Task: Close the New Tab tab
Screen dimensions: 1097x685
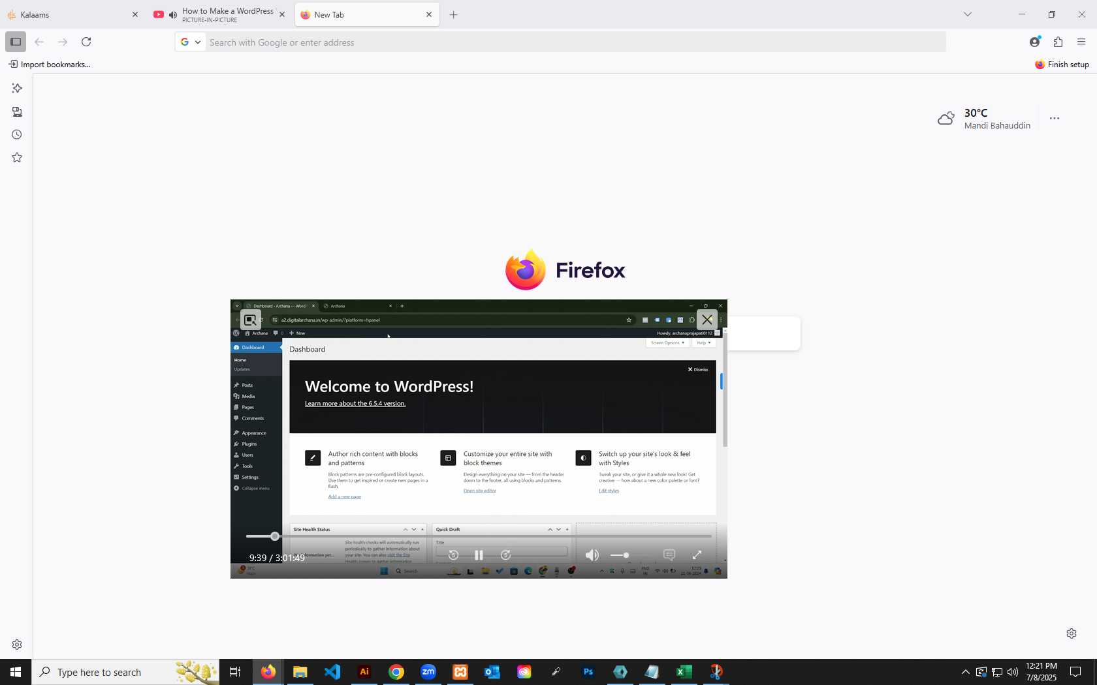Action: tap(429, 14)
